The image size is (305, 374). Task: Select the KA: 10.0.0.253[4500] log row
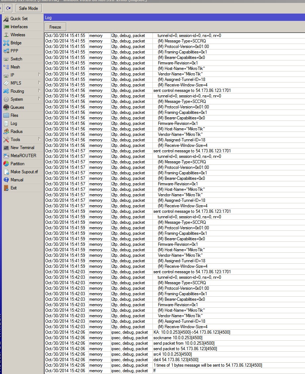coord(175,332)
